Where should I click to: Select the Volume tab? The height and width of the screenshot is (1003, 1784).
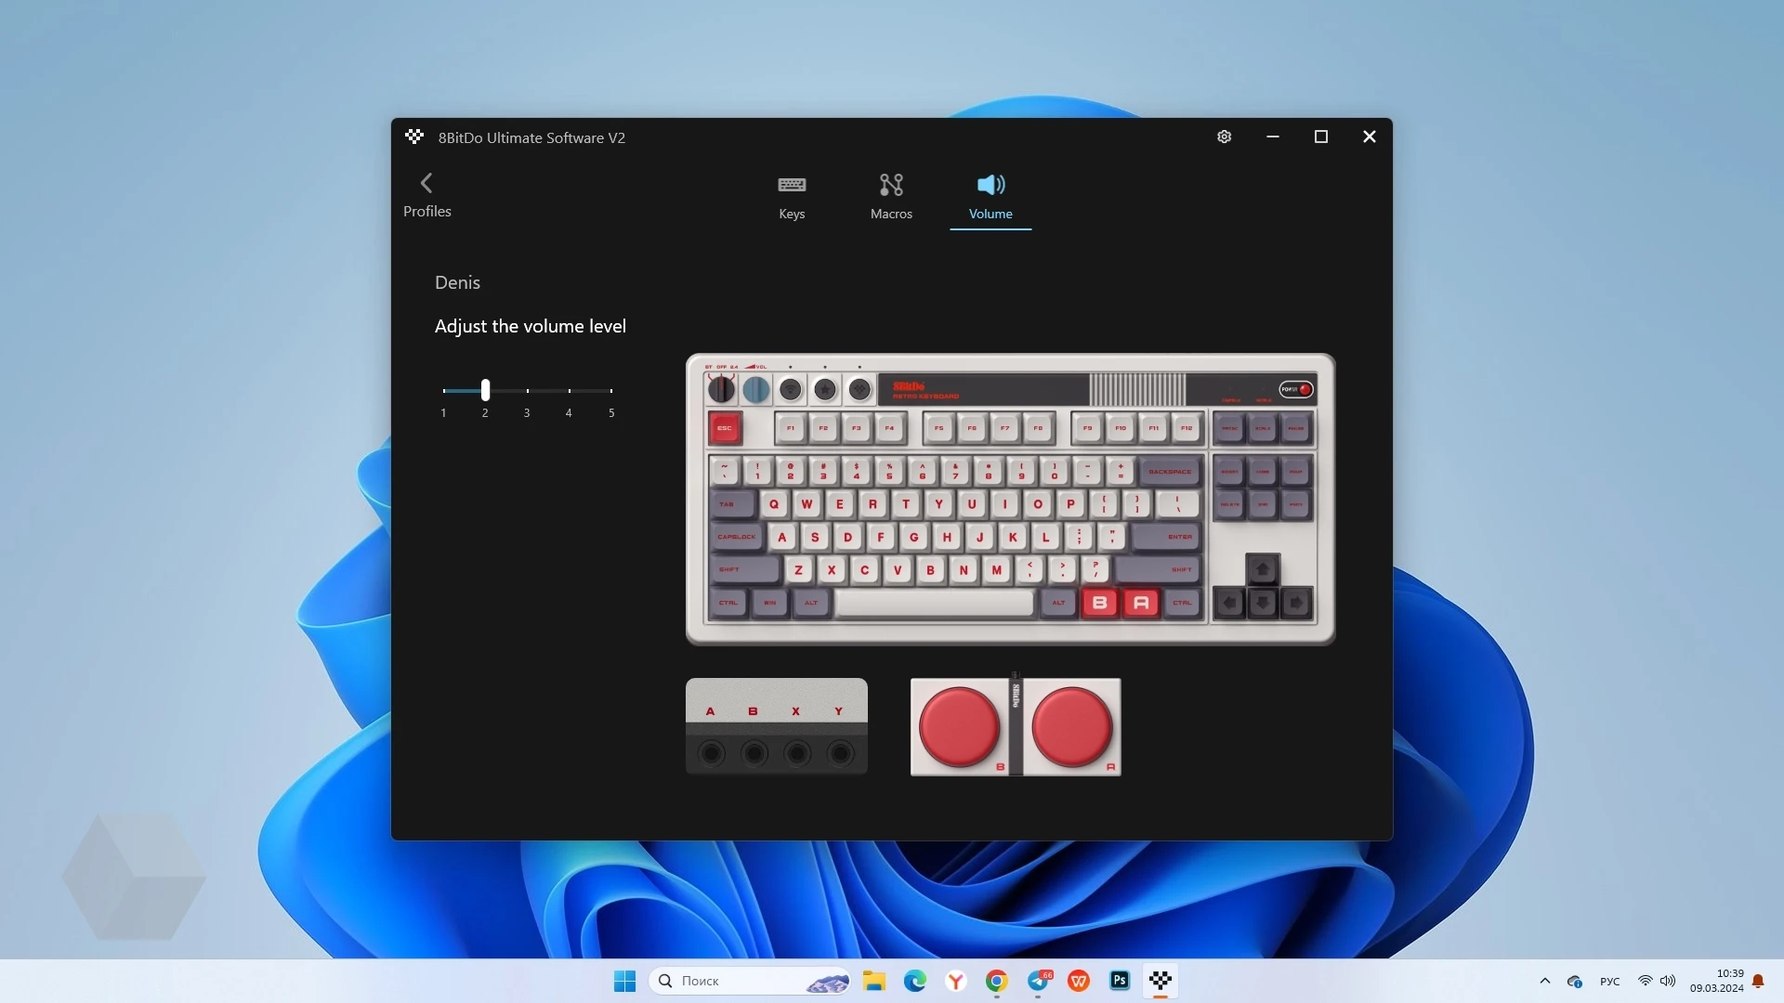[990, 198]
